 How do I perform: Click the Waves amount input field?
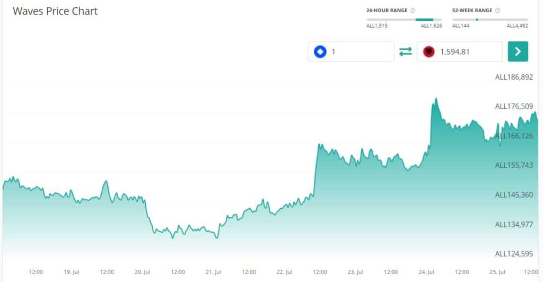point(351,52)
